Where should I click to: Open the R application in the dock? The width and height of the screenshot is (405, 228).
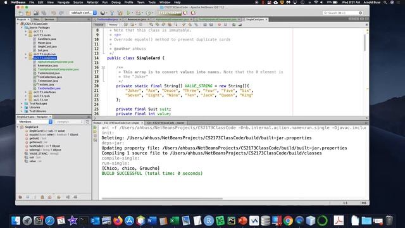208,220
